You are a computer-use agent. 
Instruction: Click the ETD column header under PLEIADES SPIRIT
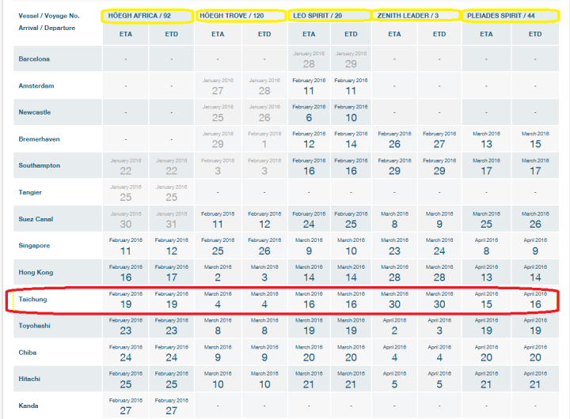pos(535,34)
